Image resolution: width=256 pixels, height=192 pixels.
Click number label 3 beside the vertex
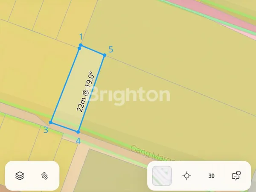(46, 130)
